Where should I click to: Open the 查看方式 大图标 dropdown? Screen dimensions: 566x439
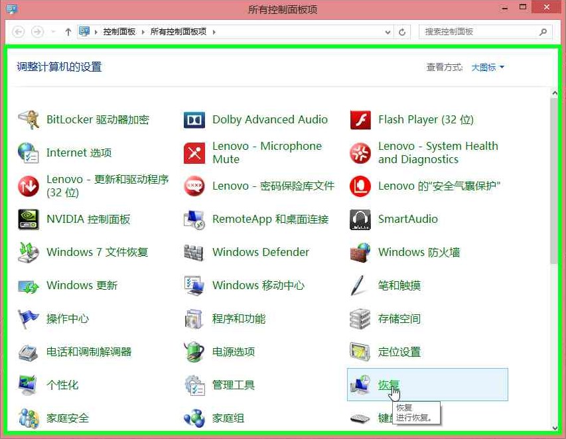click(x=488, y=68)
